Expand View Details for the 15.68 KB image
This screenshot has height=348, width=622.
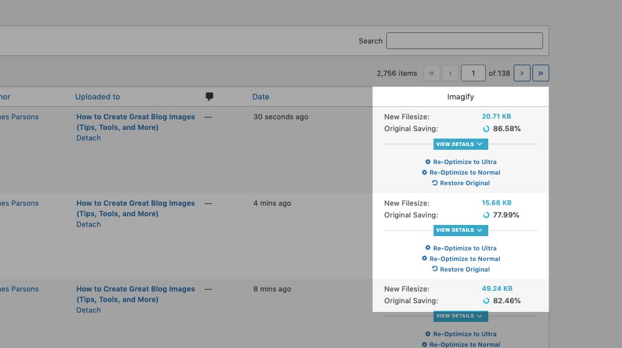460,231
